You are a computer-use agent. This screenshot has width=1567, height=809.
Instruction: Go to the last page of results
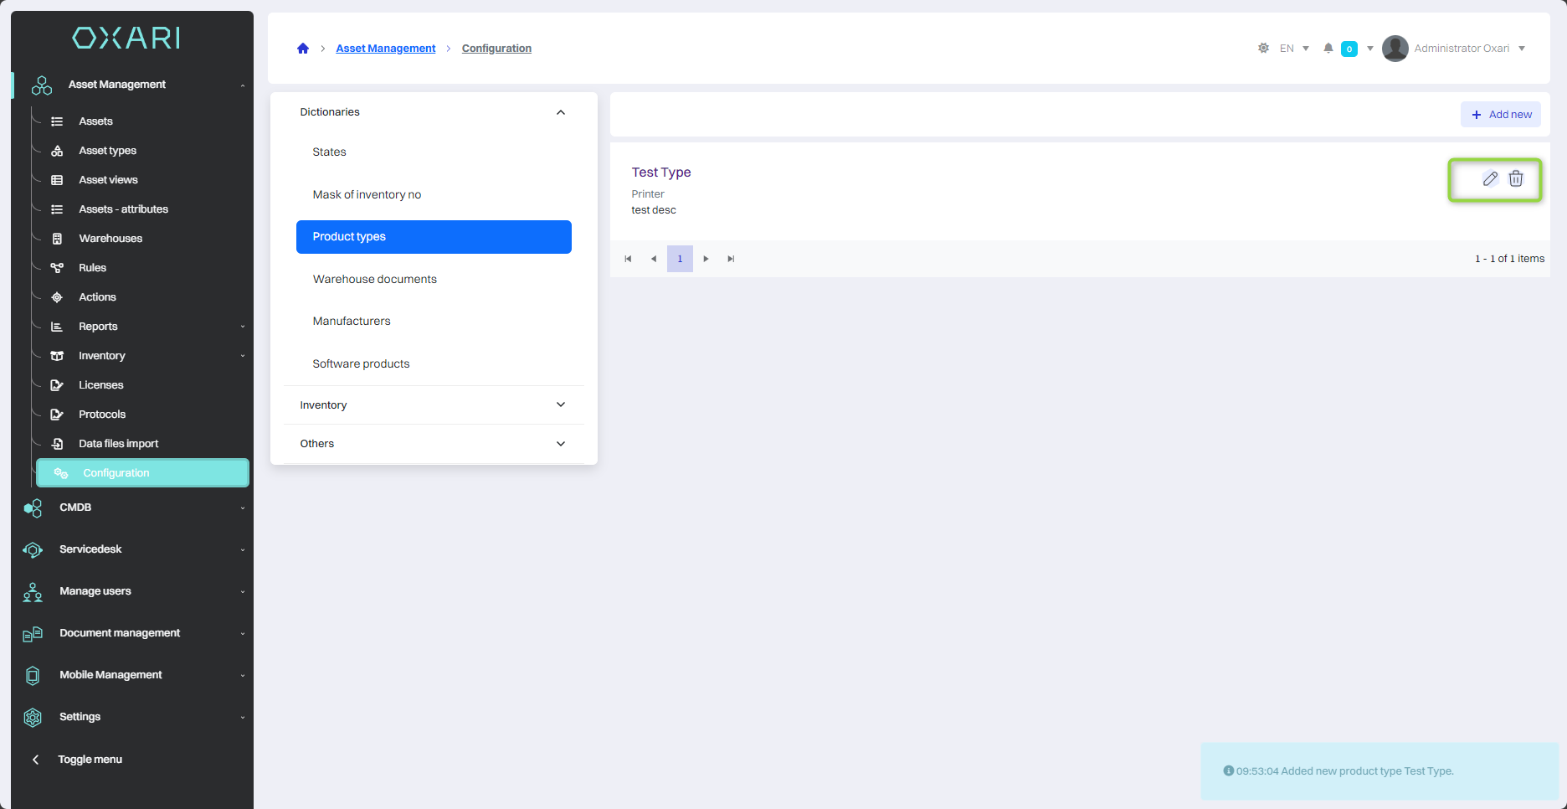click(731, 259)
